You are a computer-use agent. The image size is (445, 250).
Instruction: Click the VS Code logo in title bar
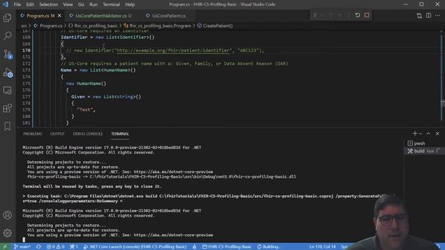pyautogui.click(x=6, y=5)
